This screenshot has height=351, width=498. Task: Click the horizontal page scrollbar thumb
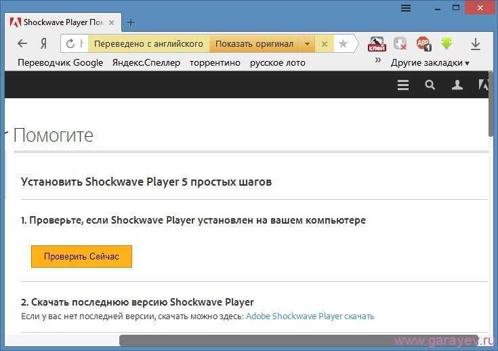[x=299, y=341]
